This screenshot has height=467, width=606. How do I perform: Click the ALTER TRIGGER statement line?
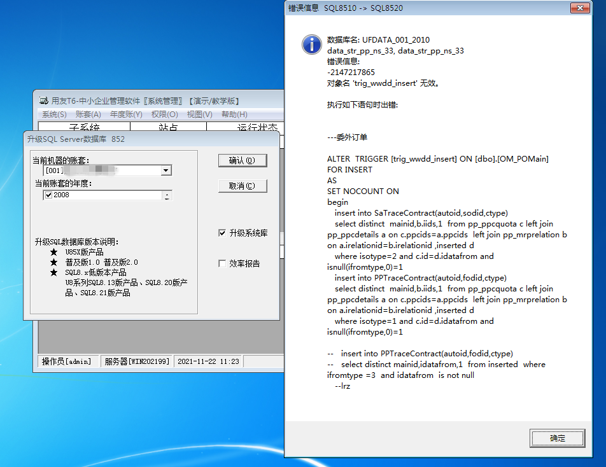[x=437, y=159]
